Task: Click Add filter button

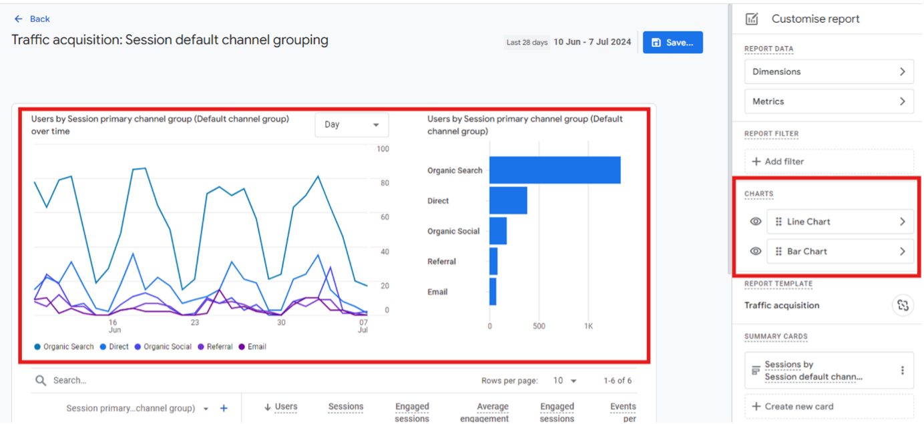Action: click(x=829, y=162)
